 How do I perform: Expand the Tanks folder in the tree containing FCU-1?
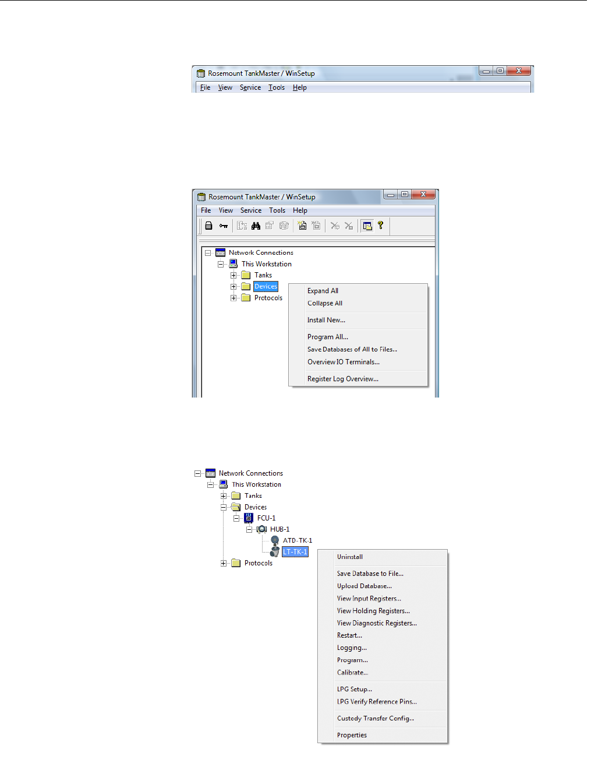(x=224, y=496)
